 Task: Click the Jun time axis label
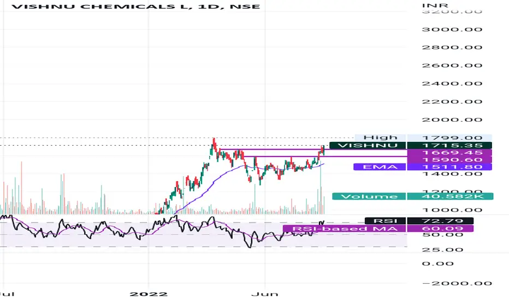point(265,294)
